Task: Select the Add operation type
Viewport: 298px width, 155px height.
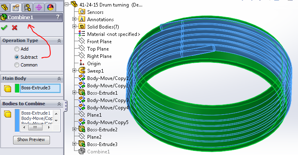Action: [x=17, y=49]
